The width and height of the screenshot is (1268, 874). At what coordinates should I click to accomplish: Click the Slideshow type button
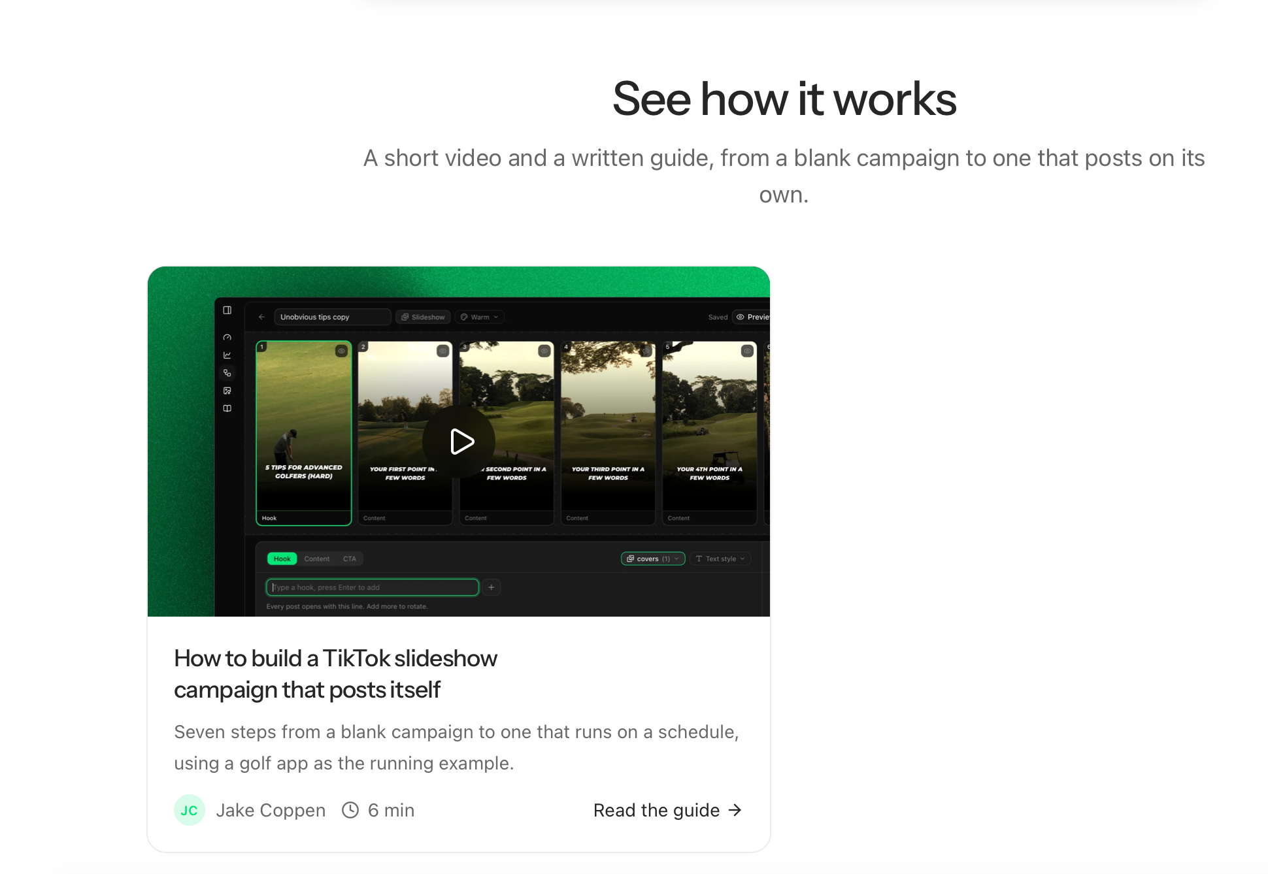click(x=423, y=317)
